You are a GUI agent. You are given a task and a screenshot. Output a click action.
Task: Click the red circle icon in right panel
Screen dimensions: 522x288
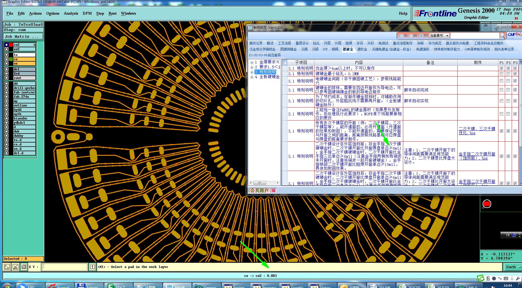click(487, 204)
